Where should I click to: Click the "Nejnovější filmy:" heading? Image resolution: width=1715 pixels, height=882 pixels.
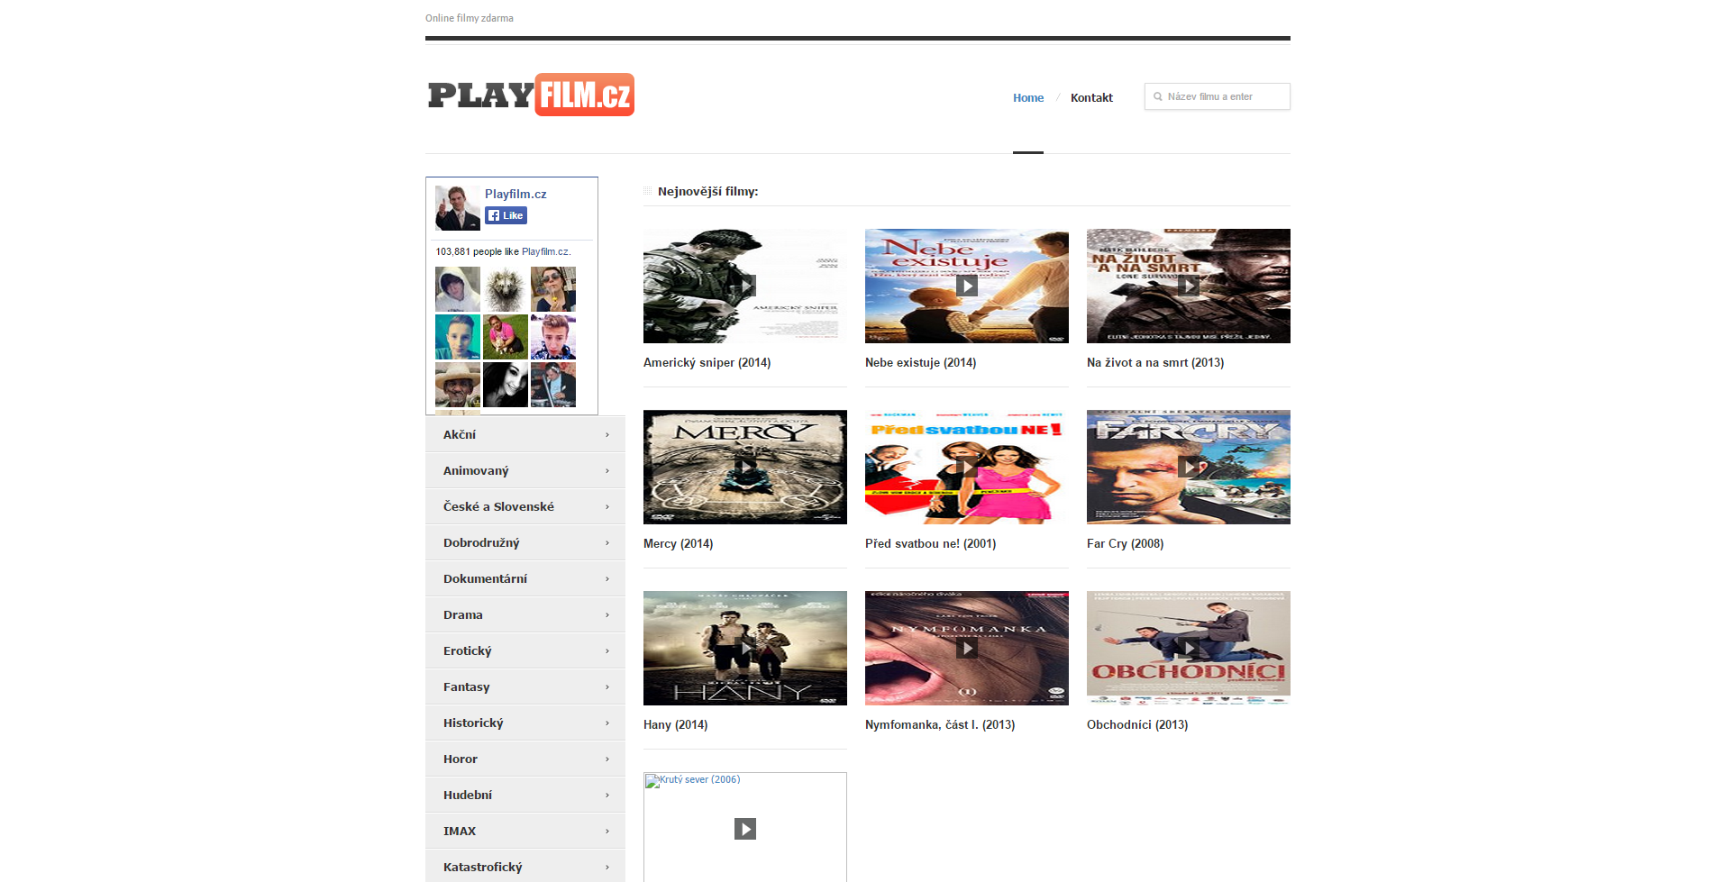pos(707,191)
